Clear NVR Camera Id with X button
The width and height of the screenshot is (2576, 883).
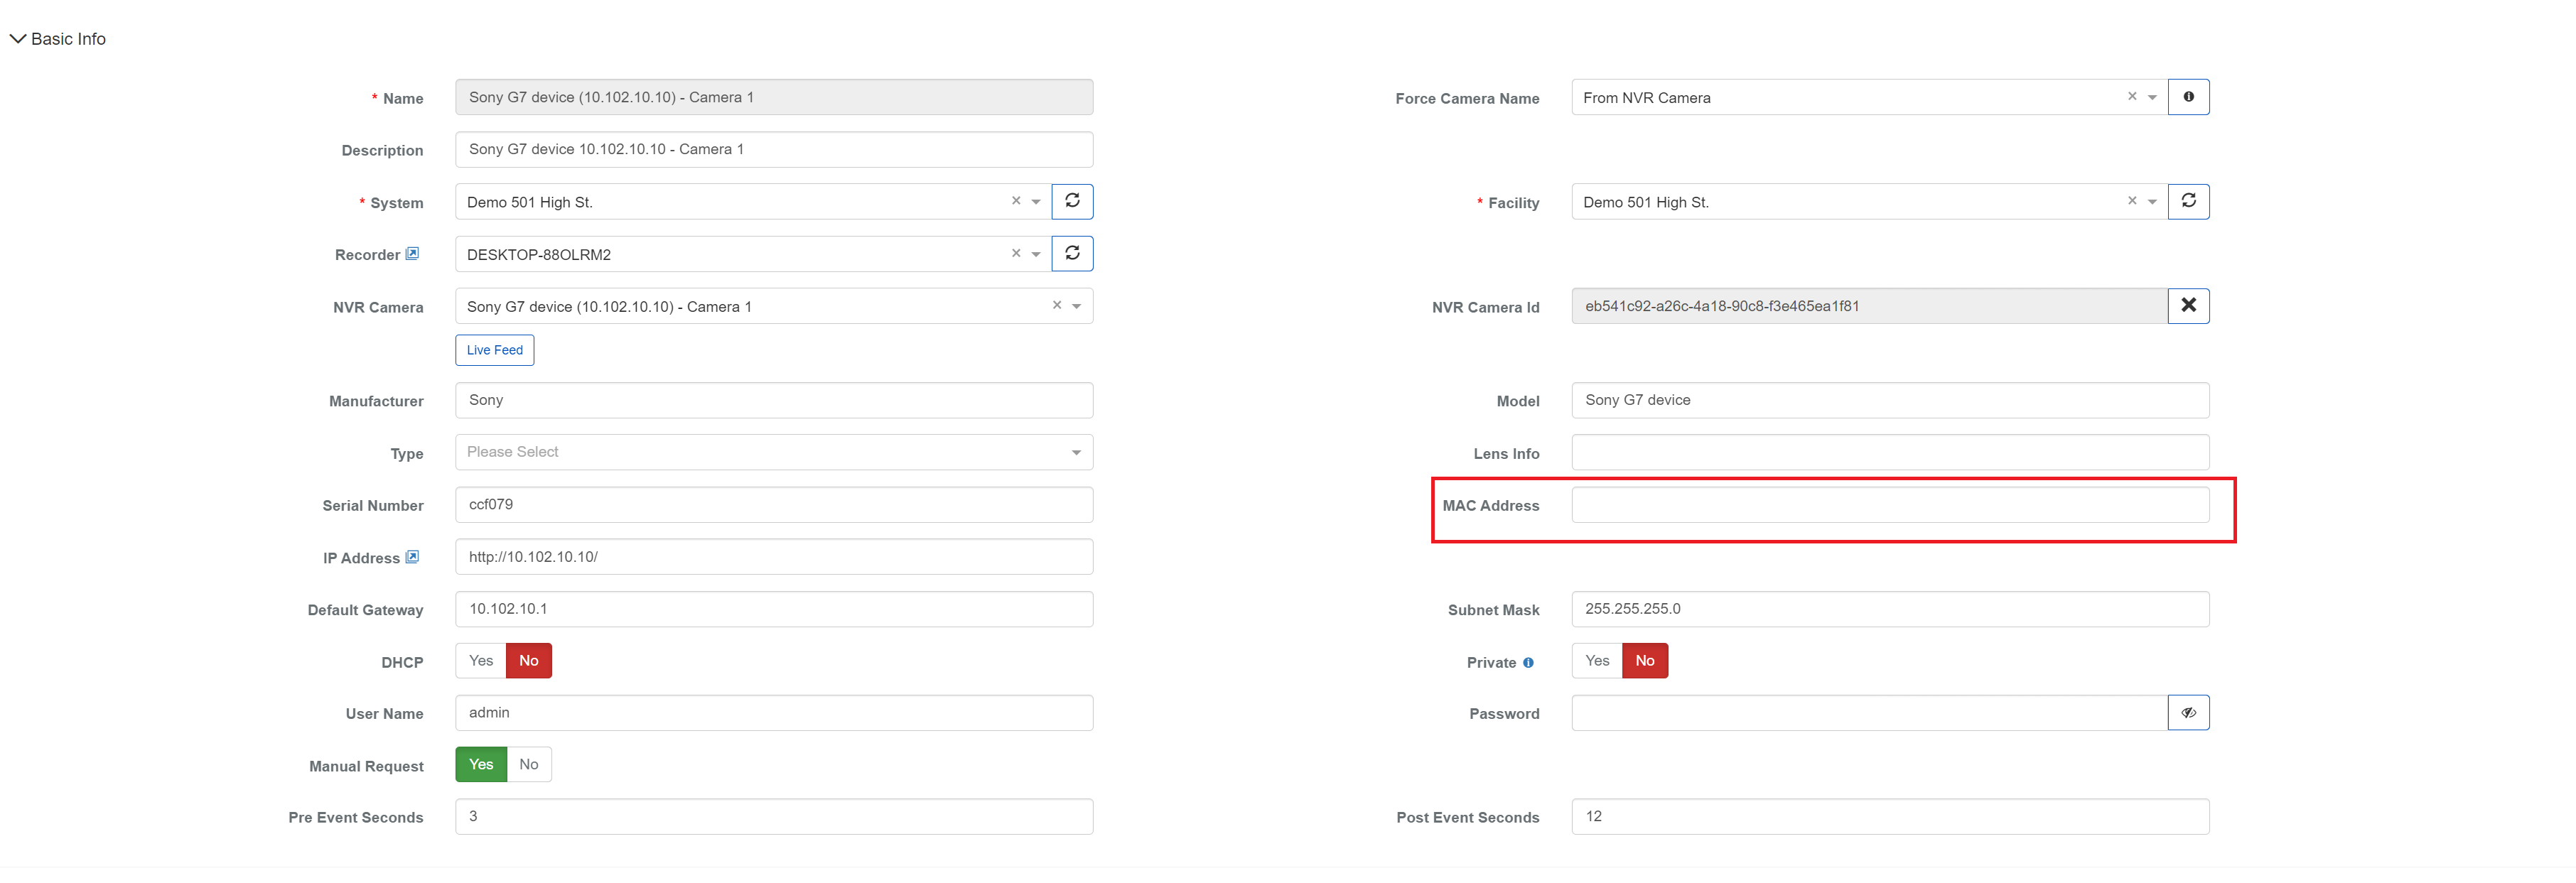tap(2188, 306)
